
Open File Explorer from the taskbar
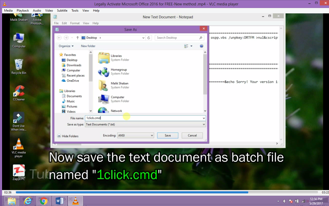pos(12,201)
